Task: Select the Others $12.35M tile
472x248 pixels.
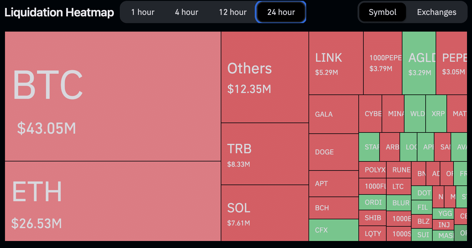Action: pyautogui.click(x=264, y=77)
